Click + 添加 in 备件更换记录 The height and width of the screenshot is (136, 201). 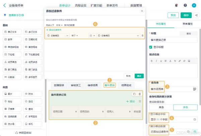[131, 101]
